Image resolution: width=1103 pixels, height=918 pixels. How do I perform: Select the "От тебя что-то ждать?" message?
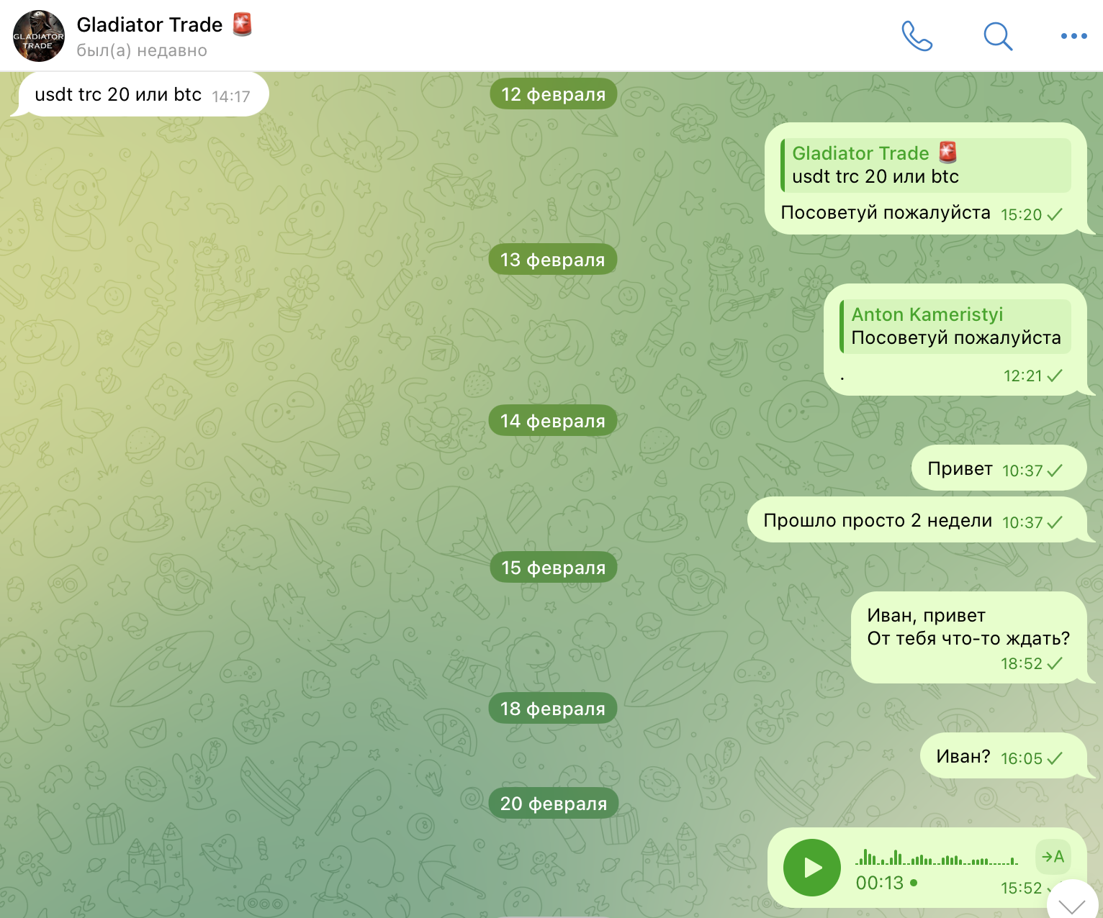click(x=969, y=637)
